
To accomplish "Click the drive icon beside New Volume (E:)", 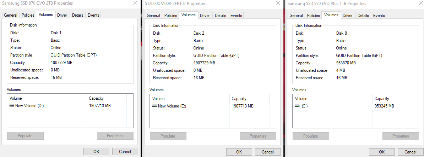I will [x=154, y=106].
